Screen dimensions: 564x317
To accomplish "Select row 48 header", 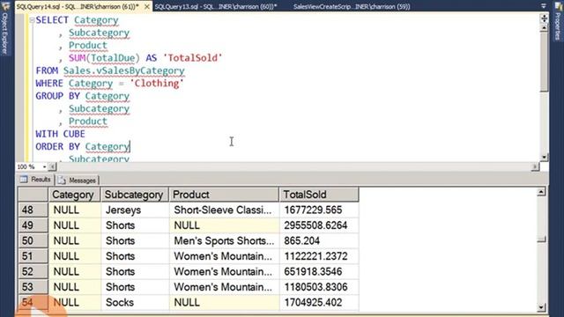I will [33, 210].
